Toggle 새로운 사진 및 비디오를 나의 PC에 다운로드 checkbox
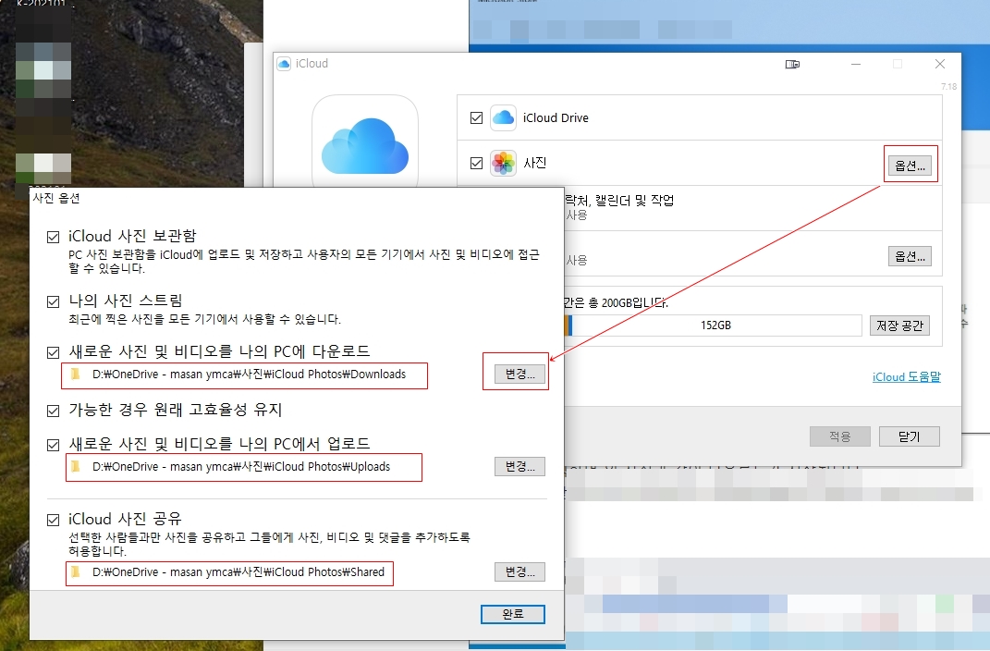 click(x=53, y=352)
